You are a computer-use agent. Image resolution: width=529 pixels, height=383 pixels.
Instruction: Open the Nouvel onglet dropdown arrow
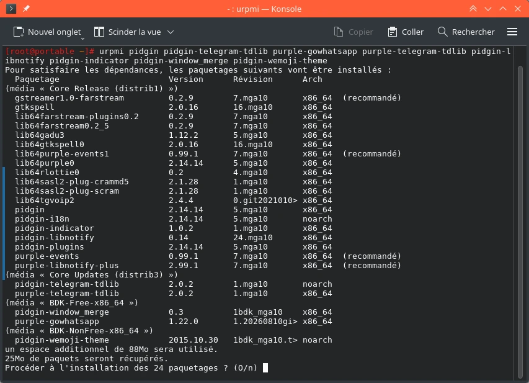[82, 39]
